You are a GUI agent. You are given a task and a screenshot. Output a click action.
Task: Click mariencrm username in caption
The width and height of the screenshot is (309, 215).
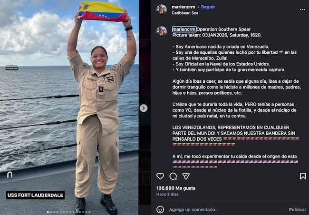(184, 29)
